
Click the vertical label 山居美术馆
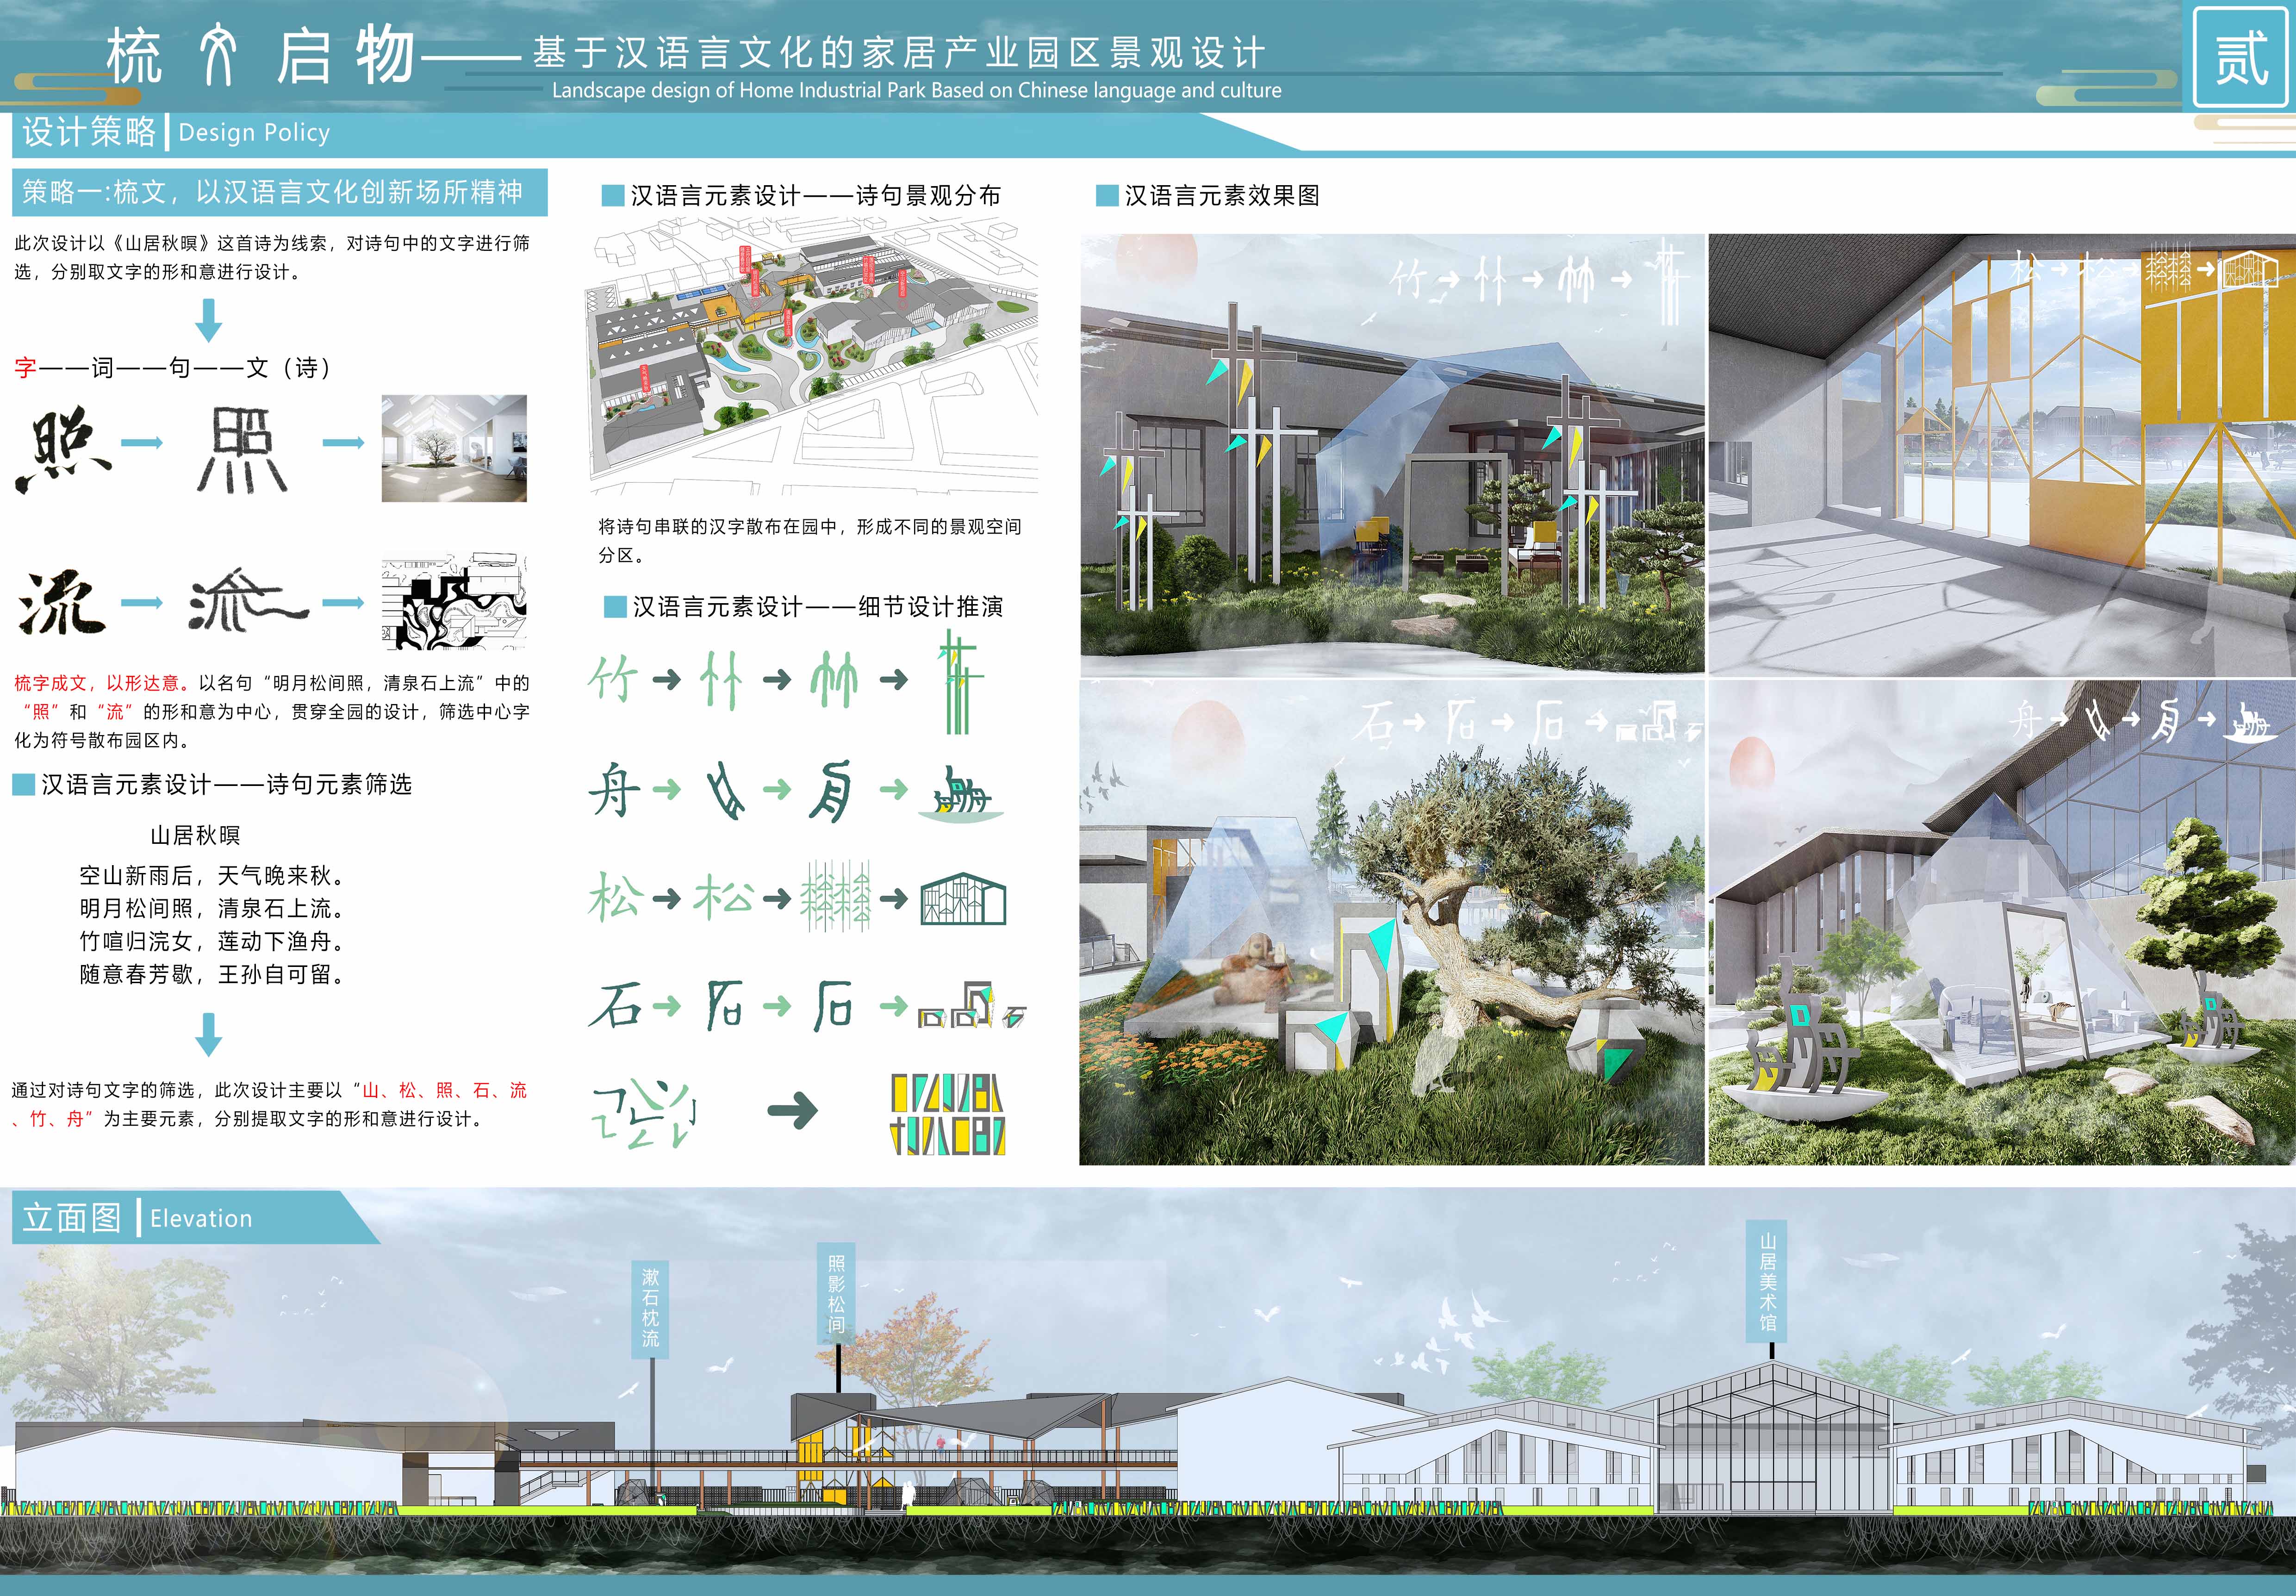coord(1767,1280)
